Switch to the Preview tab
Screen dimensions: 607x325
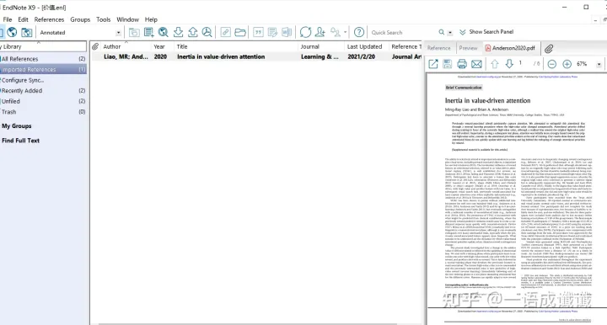click(468, 48)
